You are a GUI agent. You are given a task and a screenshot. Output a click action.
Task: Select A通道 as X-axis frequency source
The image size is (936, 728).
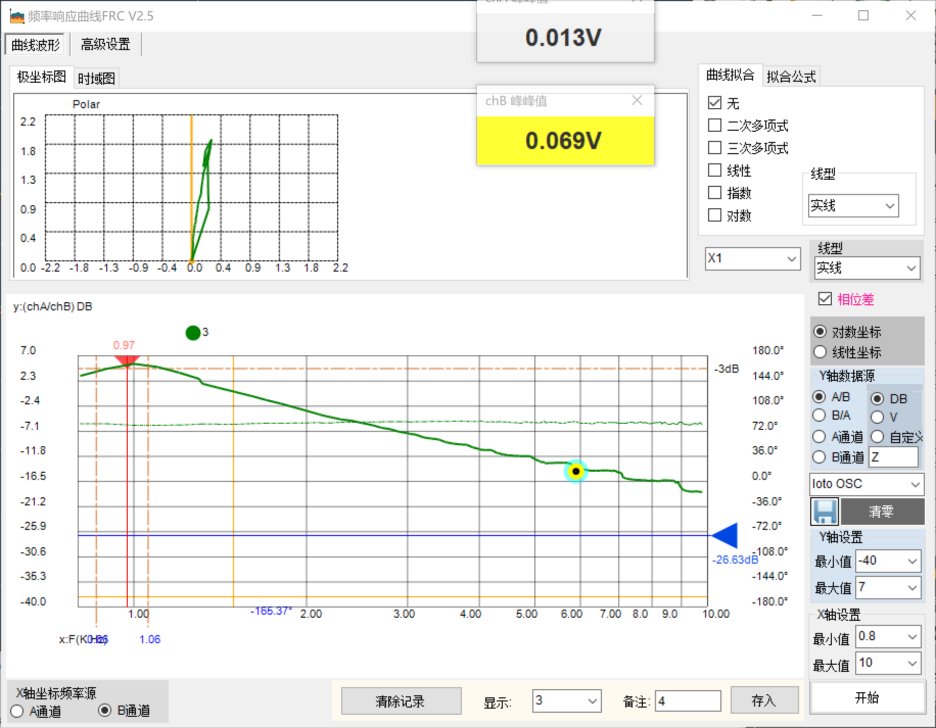(x=17, y=711)
